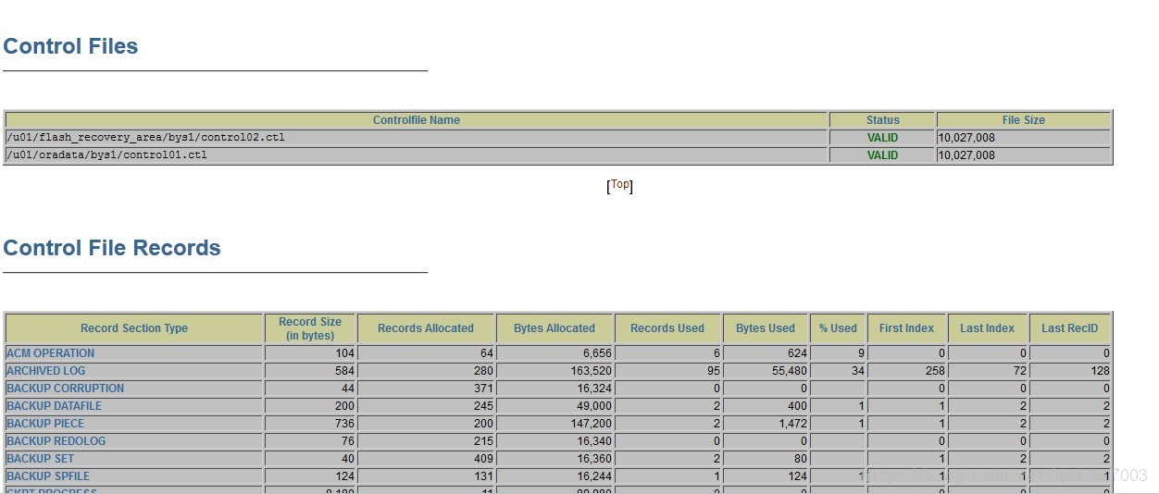Click ARCHIVED LOG records used 95

click(x=715, y=371)
